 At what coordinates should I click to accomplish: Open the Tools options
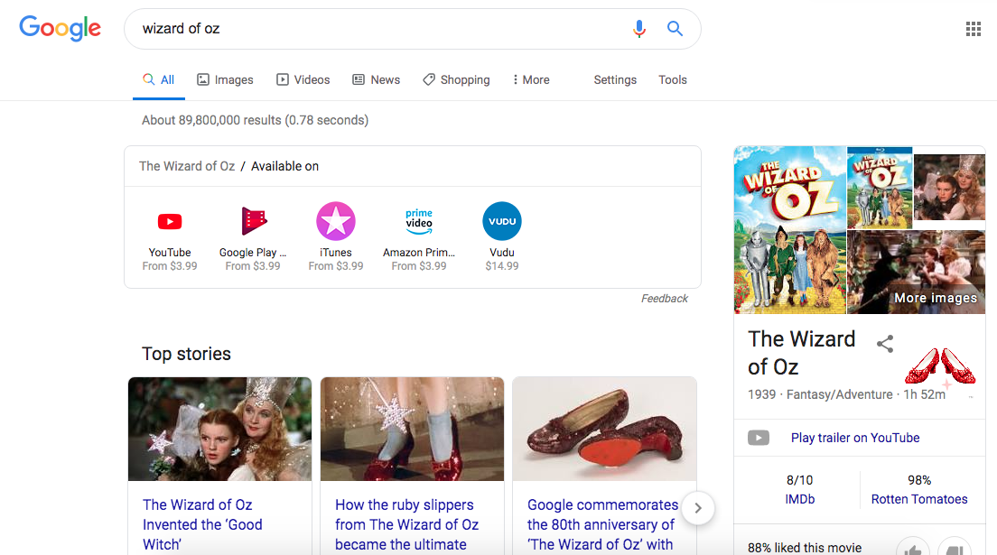(673, 80)
